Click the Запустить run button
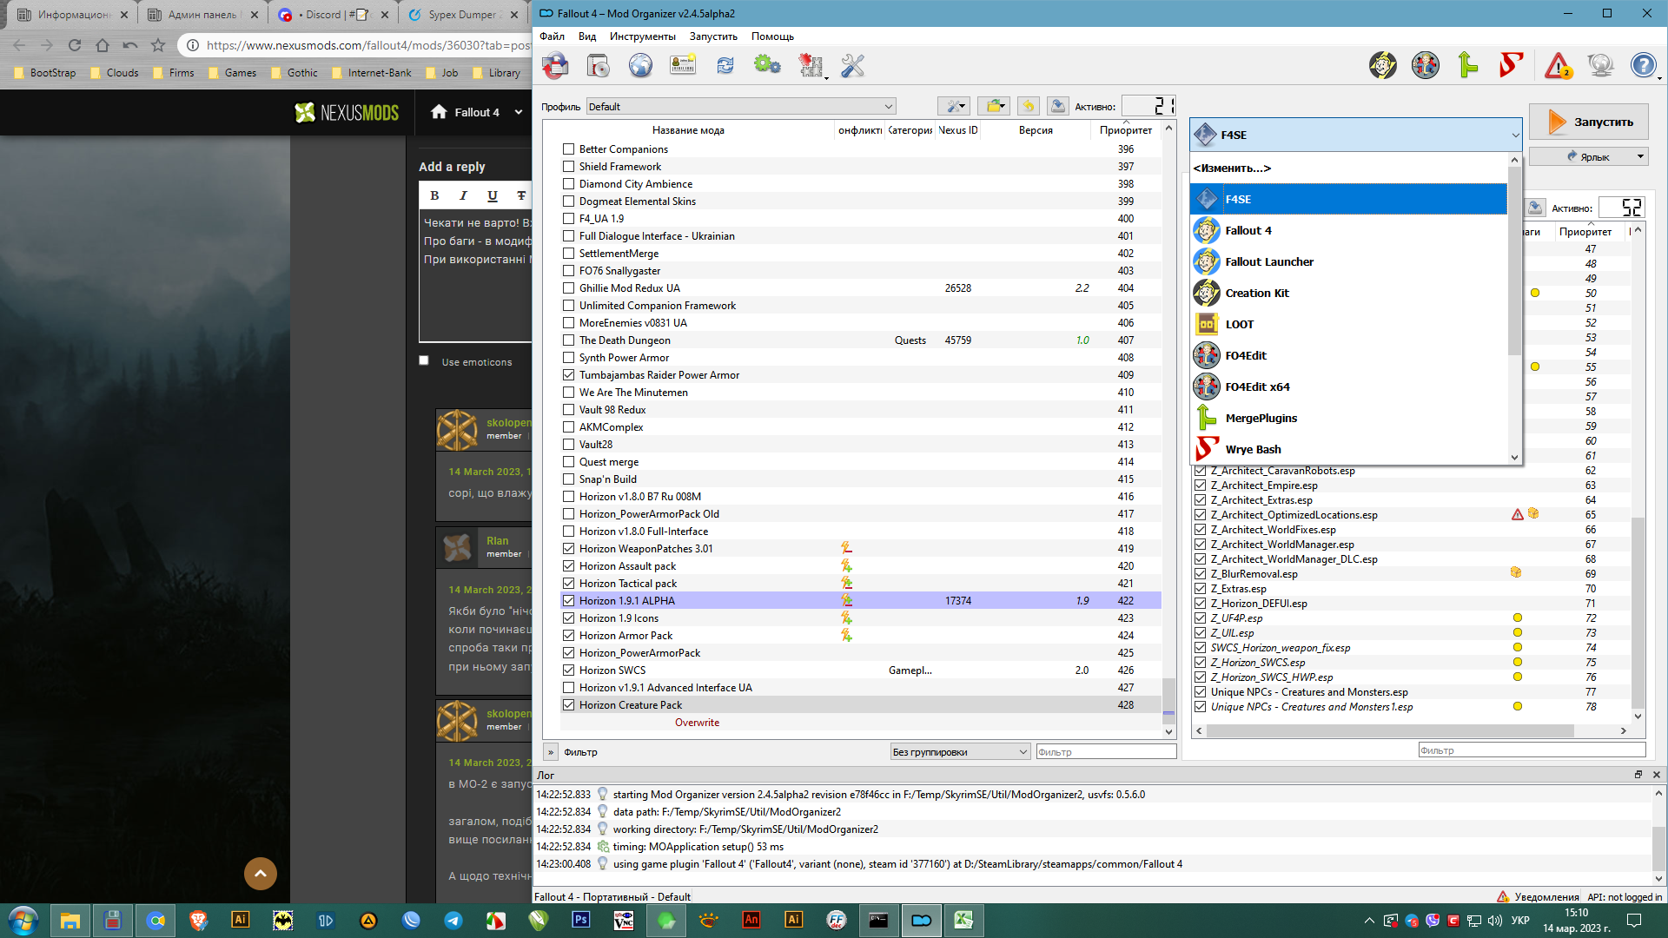The height and width of the screenshot is (938, 1668). (x=1588, y=122)
